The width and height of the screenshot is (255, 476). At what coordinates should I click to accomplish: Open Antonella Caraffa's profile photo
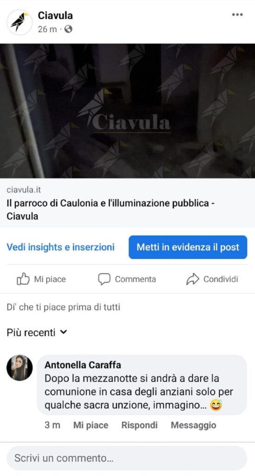point(19,368)
